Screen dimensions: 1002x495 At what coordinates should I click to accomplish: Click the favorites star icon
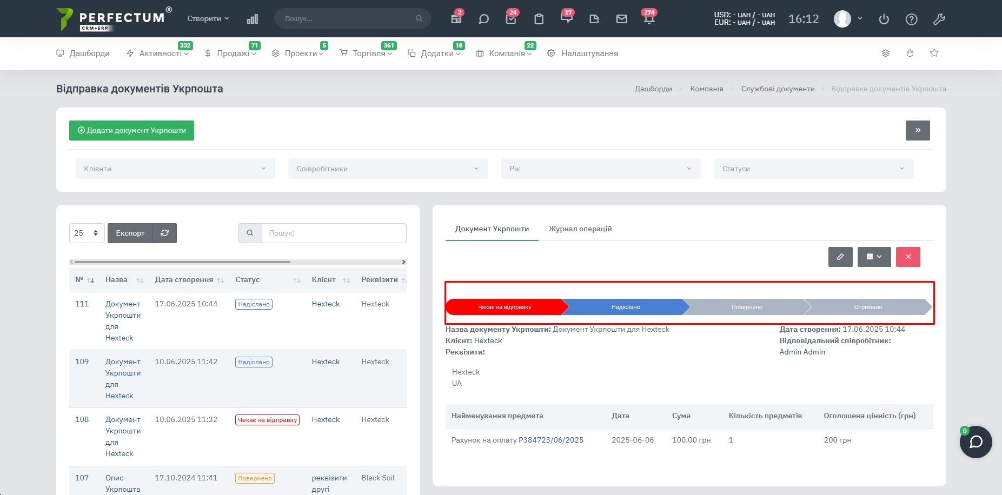(x=934, y=53)
